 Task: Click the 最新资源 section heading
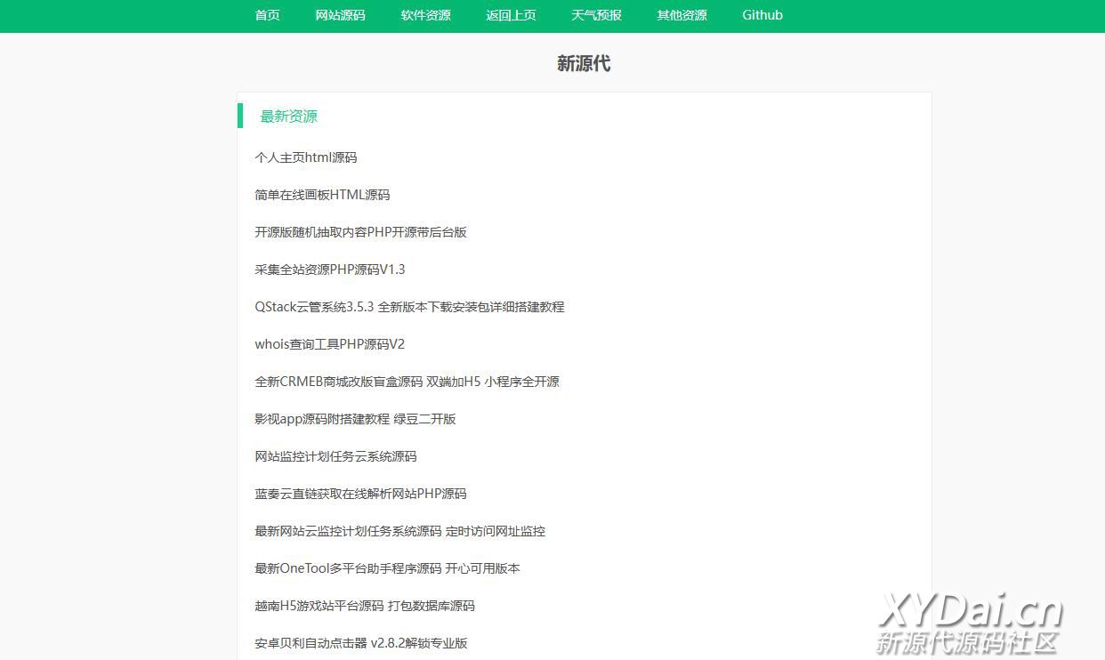(288, 117)
